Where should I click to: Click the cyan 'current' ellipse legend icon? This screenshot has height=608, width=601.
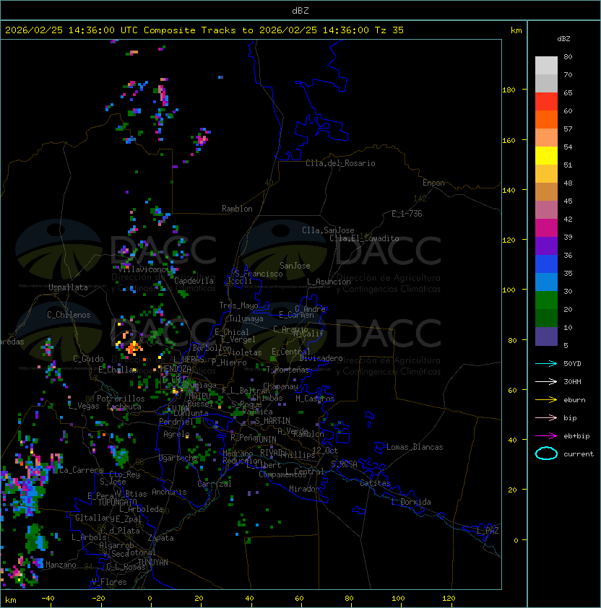[546, 453]
